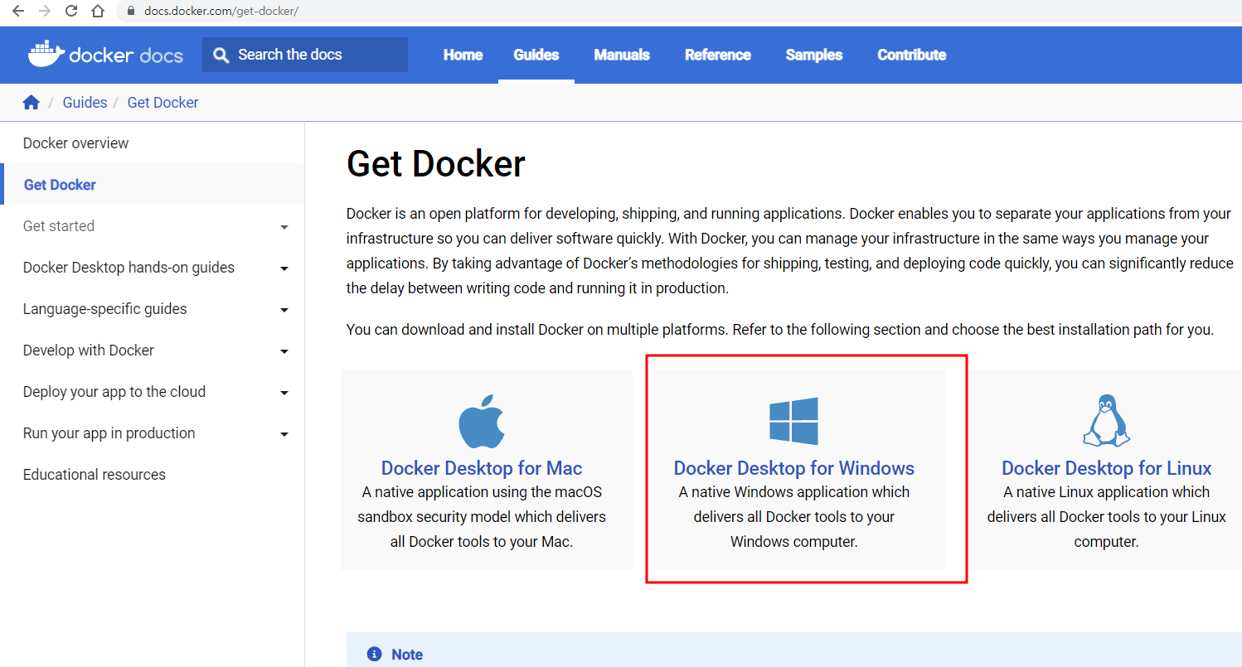Click Run your app in production label
The image size is (1242, 667).
pyautogui.click(x=109, y=433)
